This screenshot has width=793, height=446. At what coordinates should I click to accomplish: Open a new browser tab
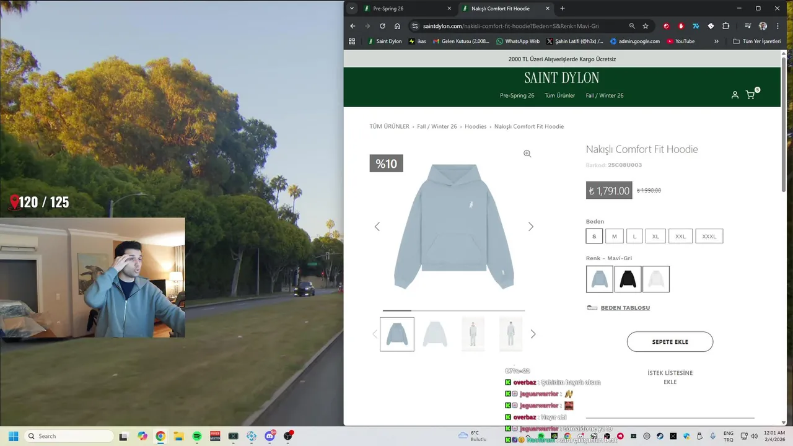point(563,9)
